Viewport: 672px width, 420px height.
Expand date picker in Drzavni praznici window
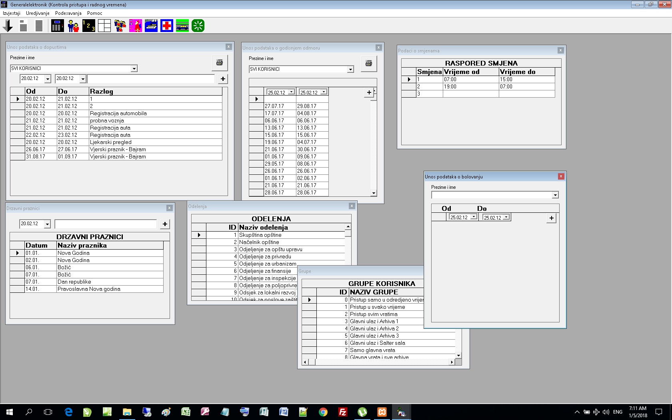pos(47,224)
